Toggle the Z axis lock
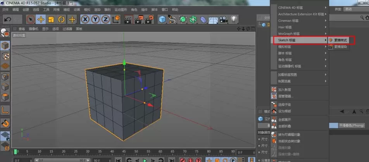369x162 pixels. tap(105, 19)
